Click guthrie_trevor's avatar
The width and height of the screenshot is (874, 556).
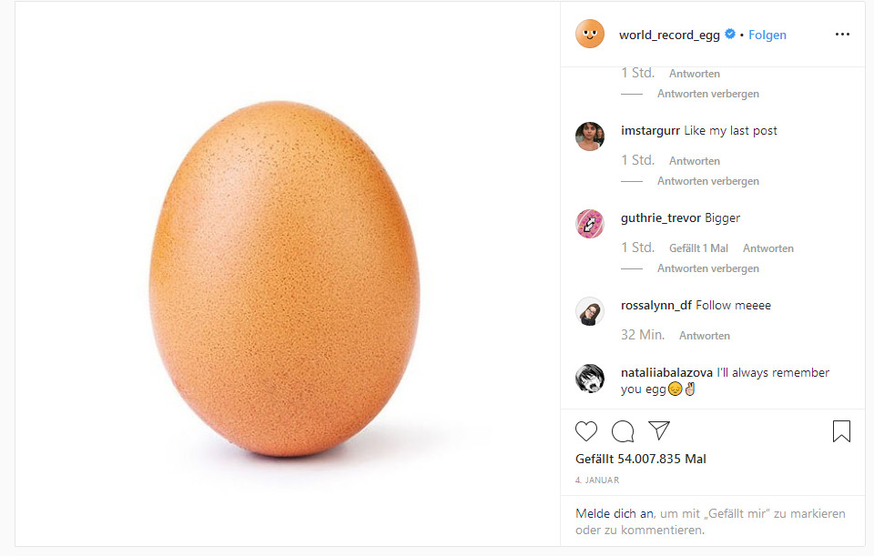pyautogui.click(x=590, y=224)
